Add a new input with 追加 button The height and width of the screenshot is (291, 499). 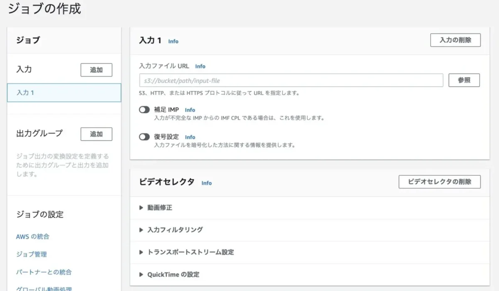pyautogui.click(x=96, y=70)
